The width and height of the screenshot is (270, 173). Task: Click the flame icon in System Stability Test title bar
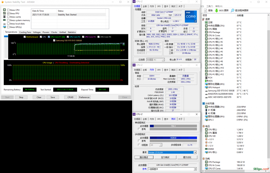[x=2, y=2]
